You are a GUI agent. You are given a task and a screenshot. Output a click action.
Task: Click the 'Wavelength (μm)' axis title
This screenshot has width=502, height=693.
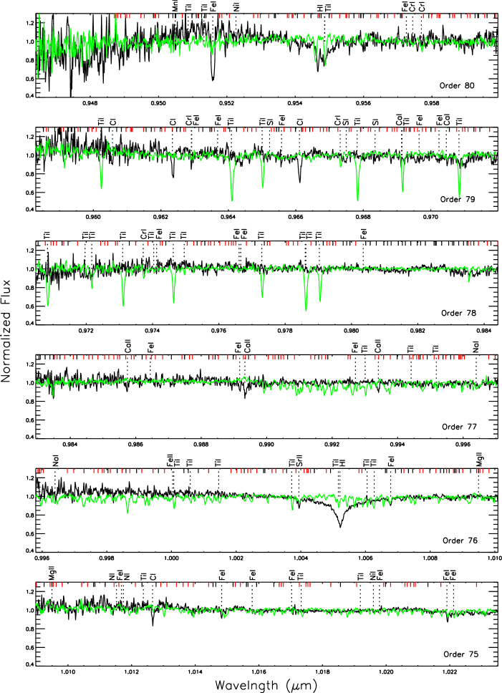point(266,686)
